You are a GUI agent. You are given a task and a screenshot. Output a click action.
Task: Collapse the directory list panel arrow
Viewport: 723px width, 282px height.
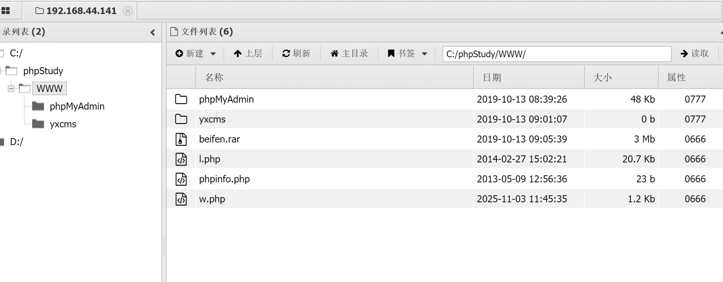pyautogui.click(x=153, y=32)
